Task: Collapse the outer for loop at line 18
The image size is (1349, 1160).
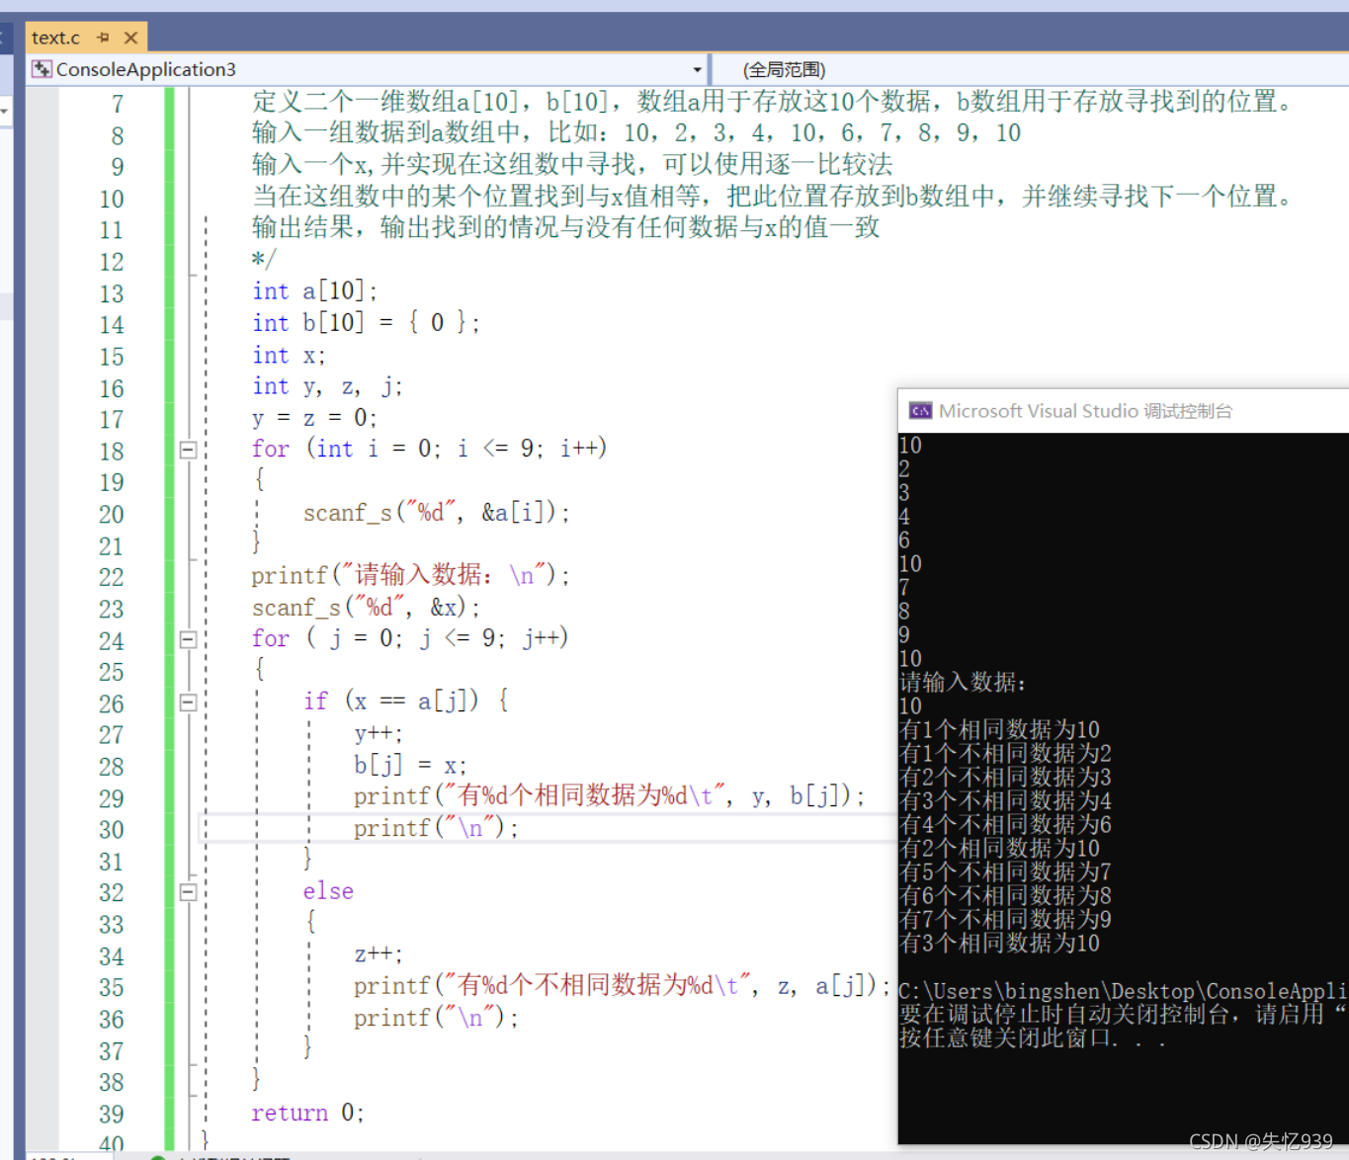Action: tap(188, 450)
